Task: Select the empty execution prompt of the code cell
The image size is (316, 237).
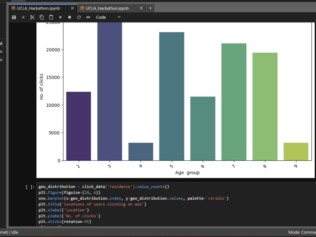Action: coord(30,187)
